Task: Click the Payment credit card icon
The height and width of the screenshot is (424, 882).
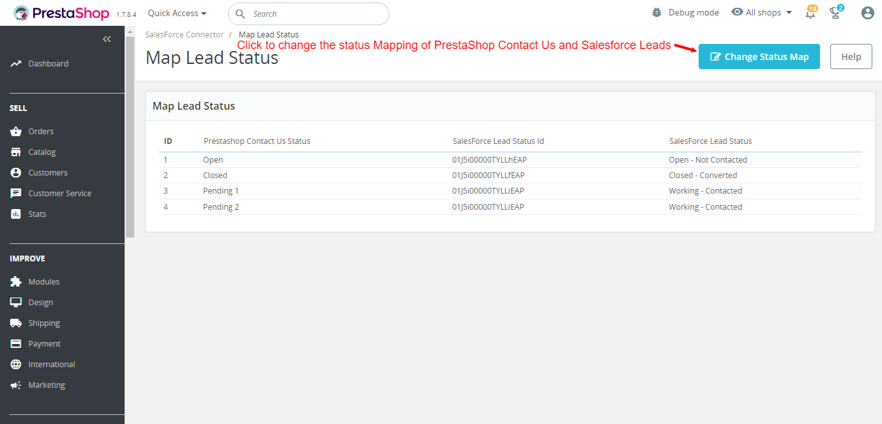Action: click(x=16, y=344)
